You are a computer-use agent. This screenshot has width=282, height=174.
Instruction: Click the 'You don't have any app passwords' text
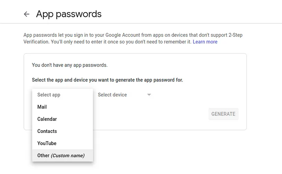pos(70,65)
